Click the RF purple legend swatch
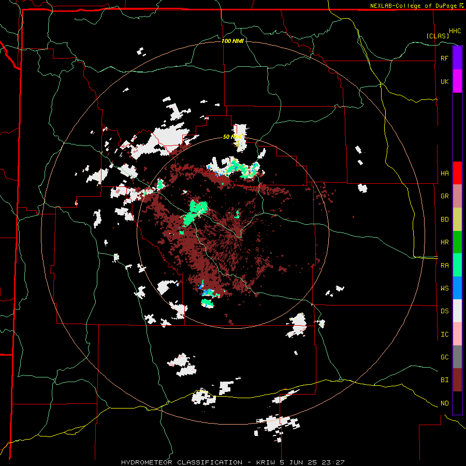The height and width of the screenshot is (466, 466). pyautogui.click(x=457, y=58)
